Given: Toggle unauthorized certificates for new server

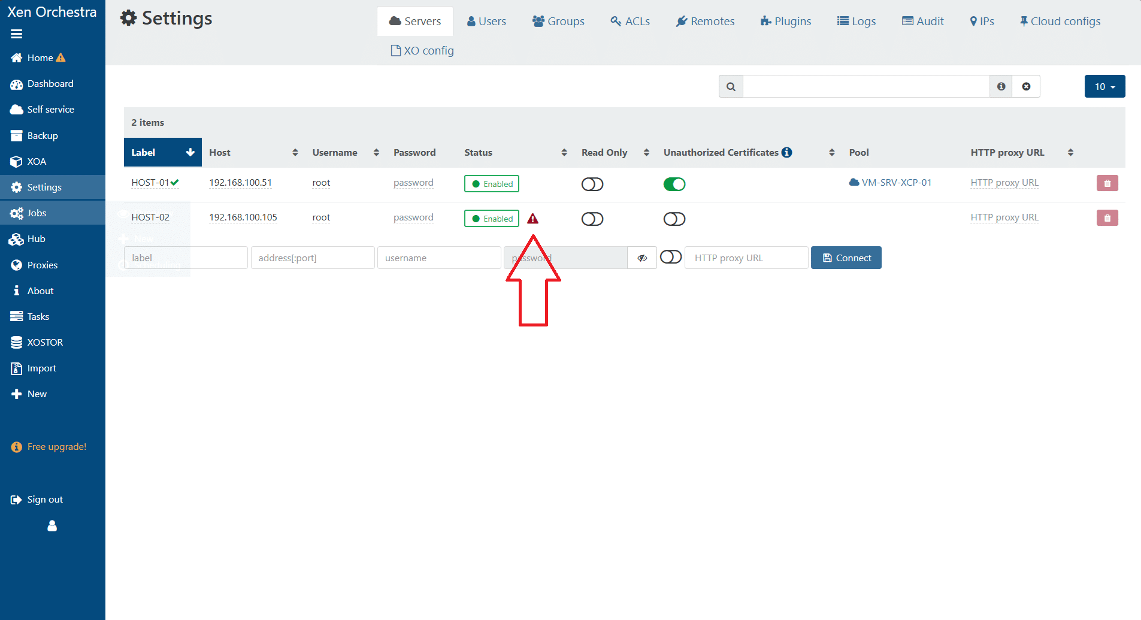Looking at the screenshot, I should click(671, 257).
